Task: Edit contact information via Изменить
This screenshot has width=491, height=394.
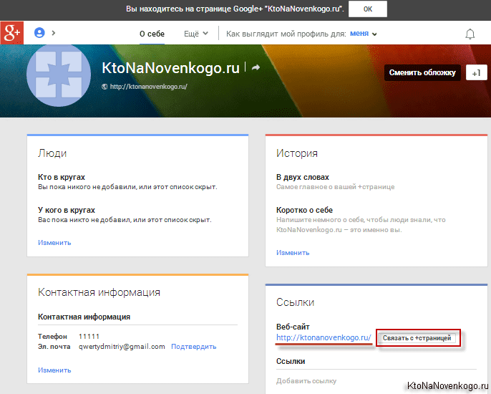Action: click(x=54, y=370)
